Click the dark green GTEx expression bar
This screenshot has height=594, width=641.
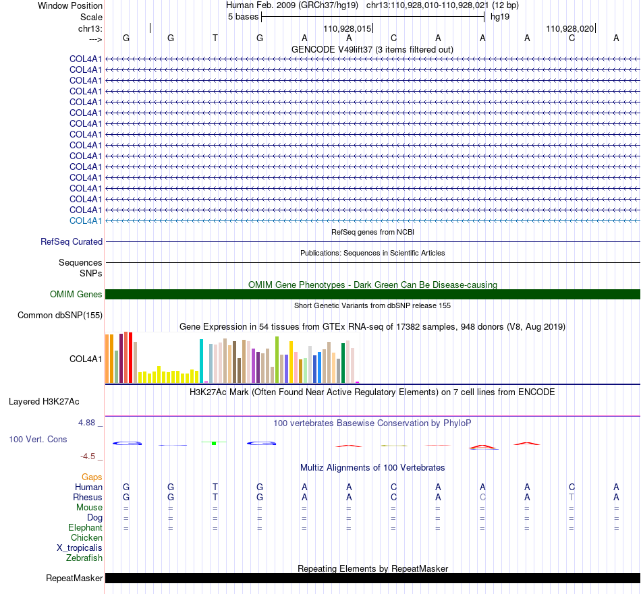tap(343, 363)
